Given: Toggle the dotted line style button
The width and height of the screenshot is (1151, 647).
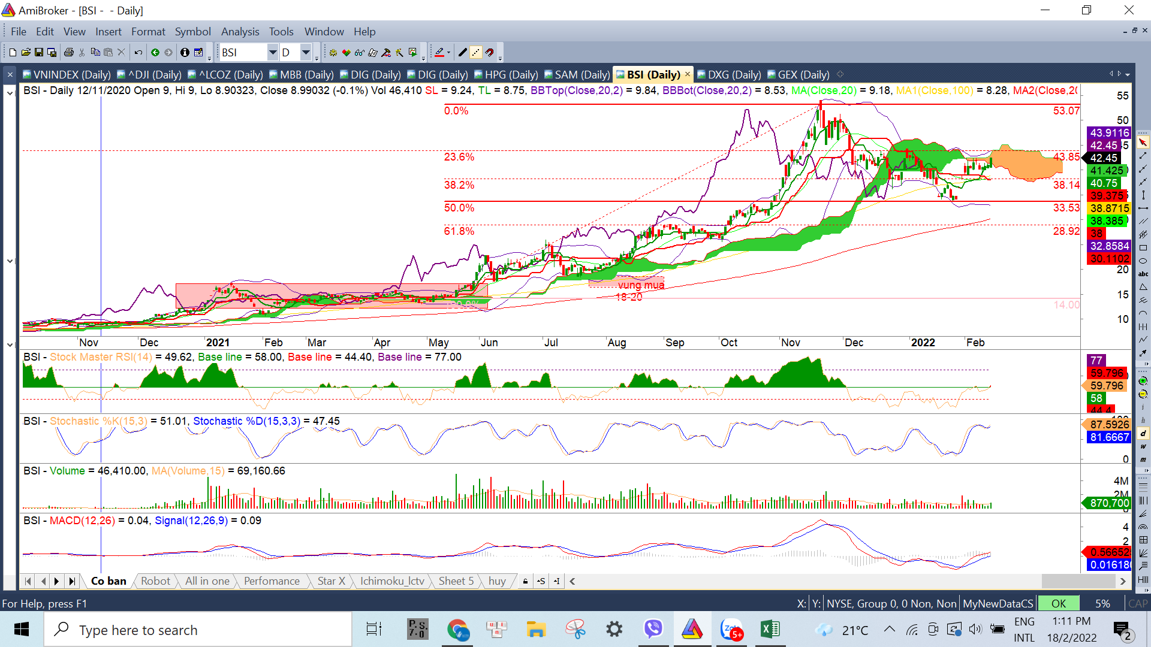Looking at the screenshot, I should 476,53.
